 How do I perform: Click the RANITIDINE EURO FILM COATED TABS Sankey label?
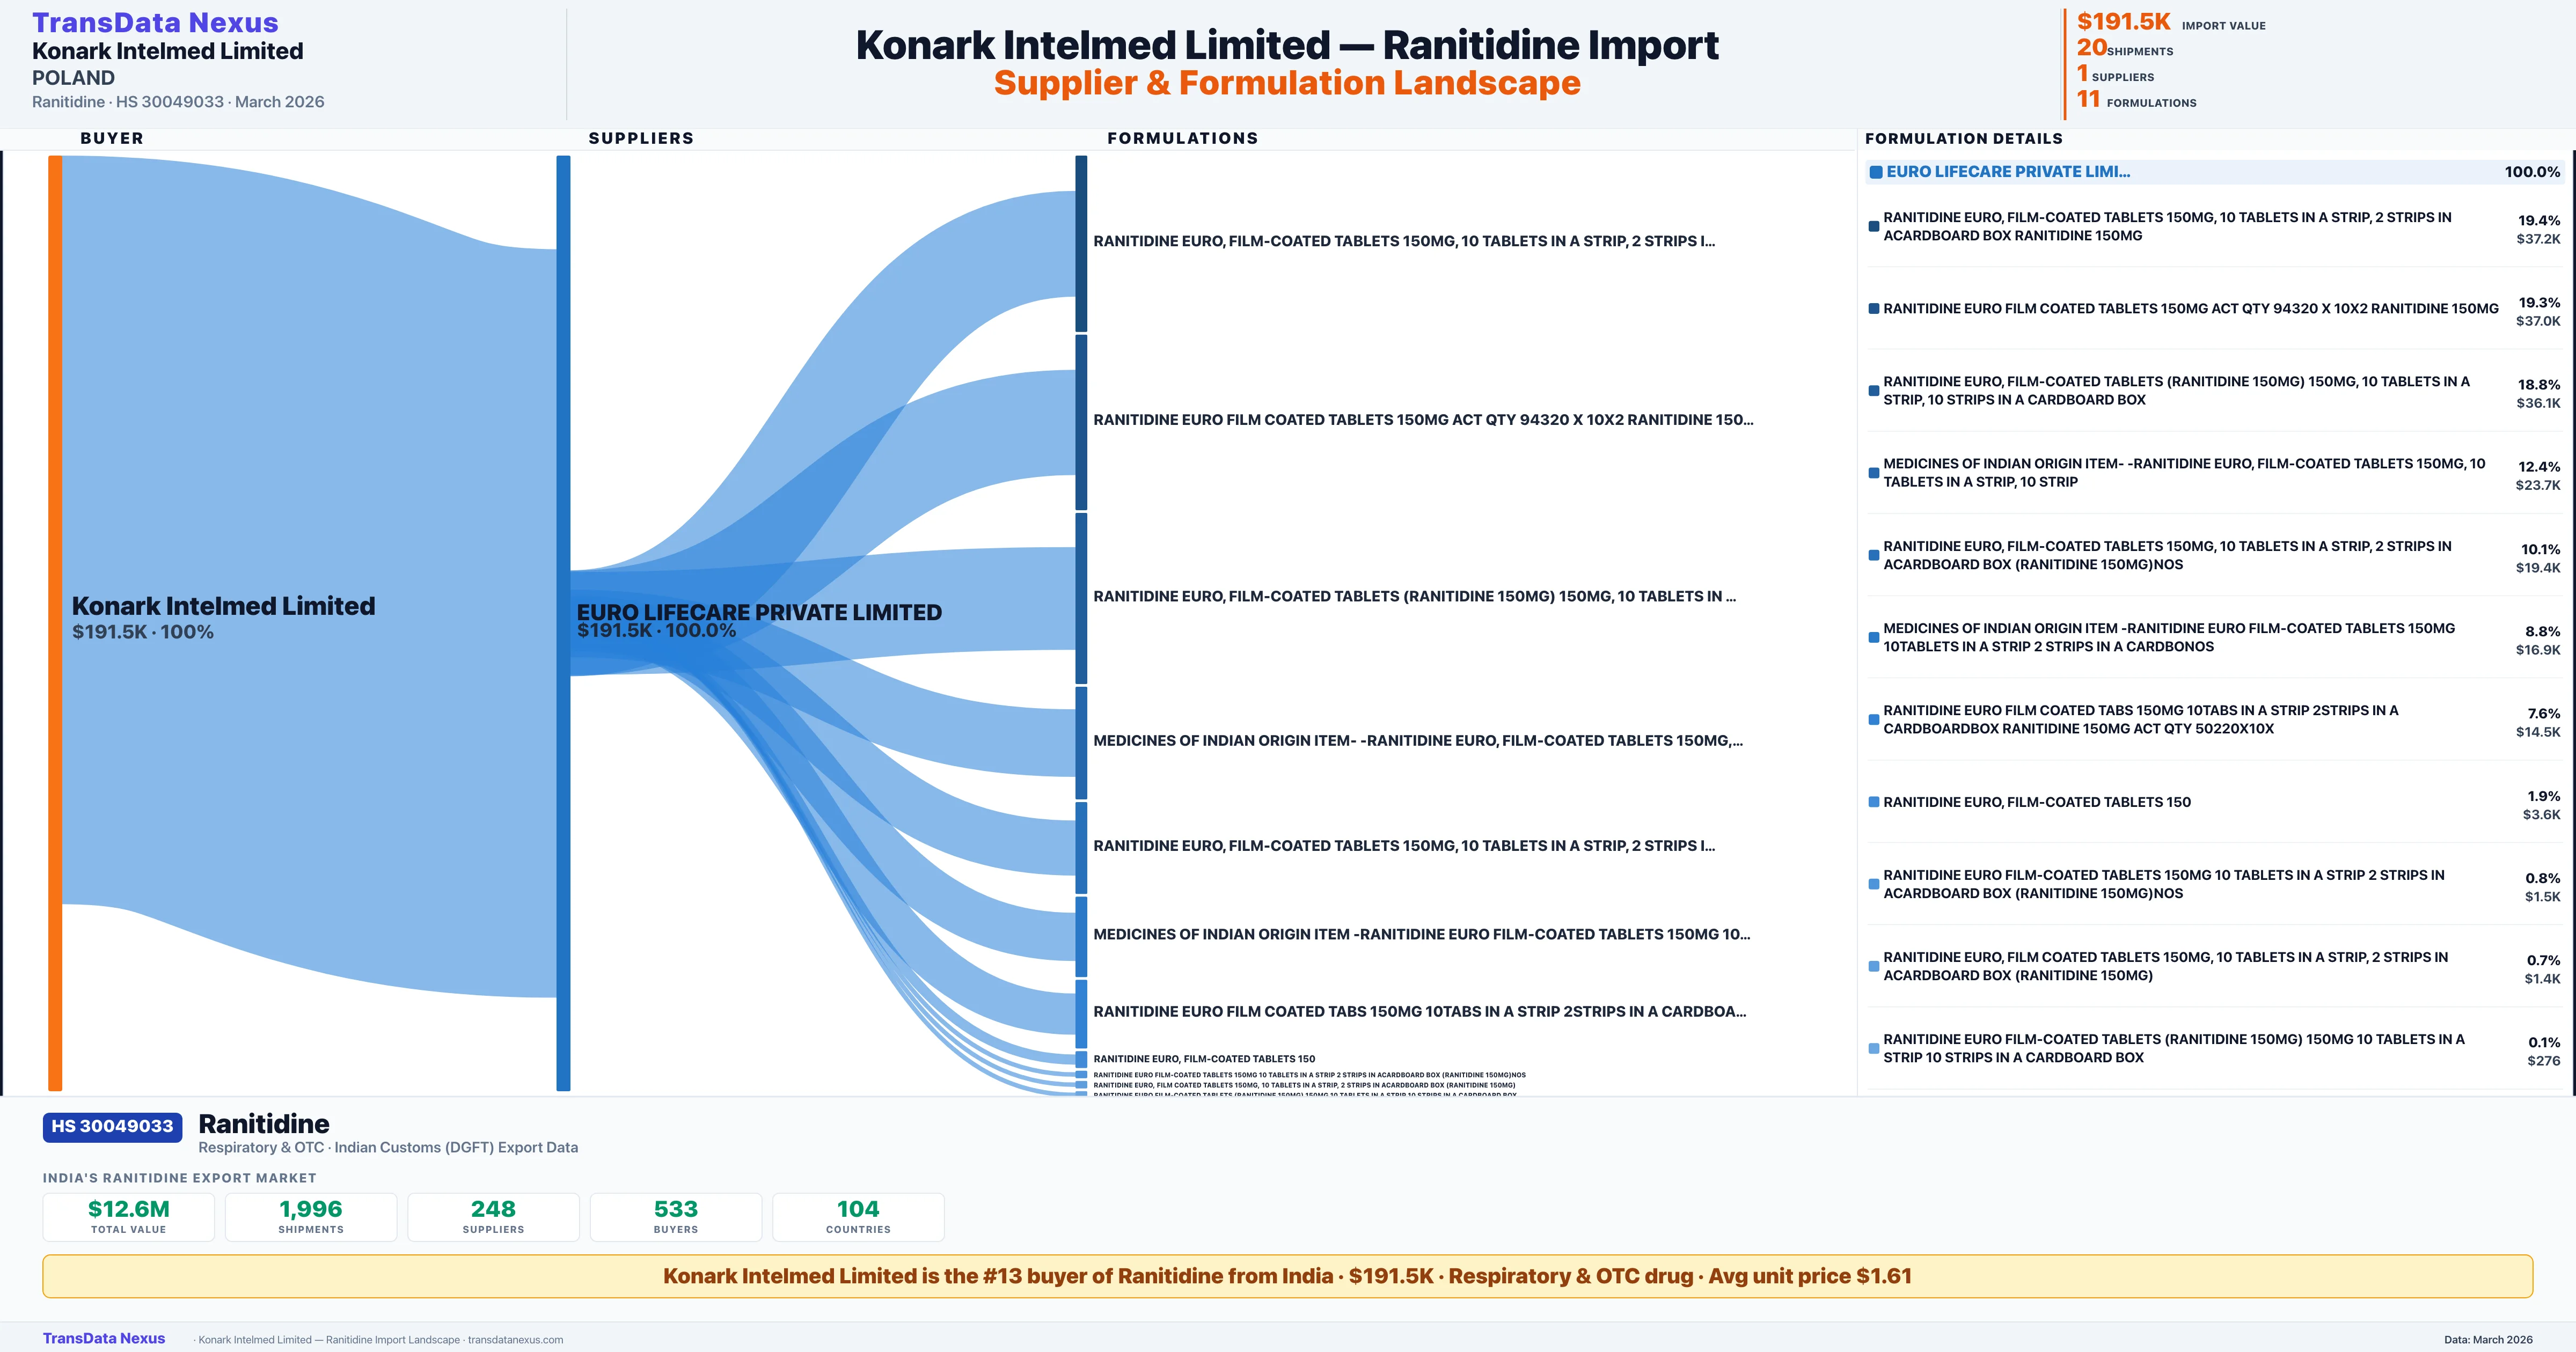click(x=1419, y=1012)
